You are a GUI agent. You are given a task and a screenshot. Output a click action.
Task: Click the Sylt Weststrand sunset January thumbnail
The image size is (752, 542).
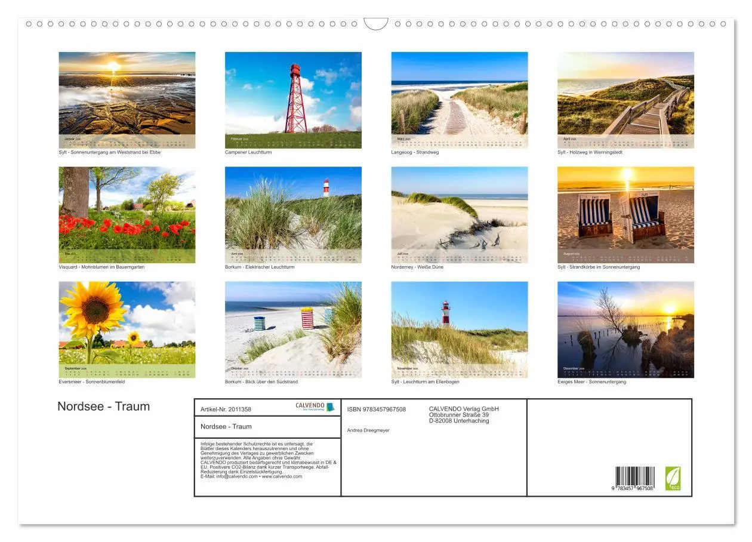click(127, 100)
